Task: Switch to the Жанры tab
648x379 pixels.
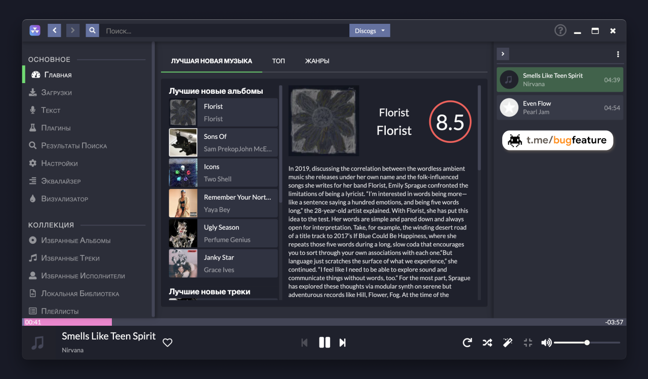Action: point(317,61)
